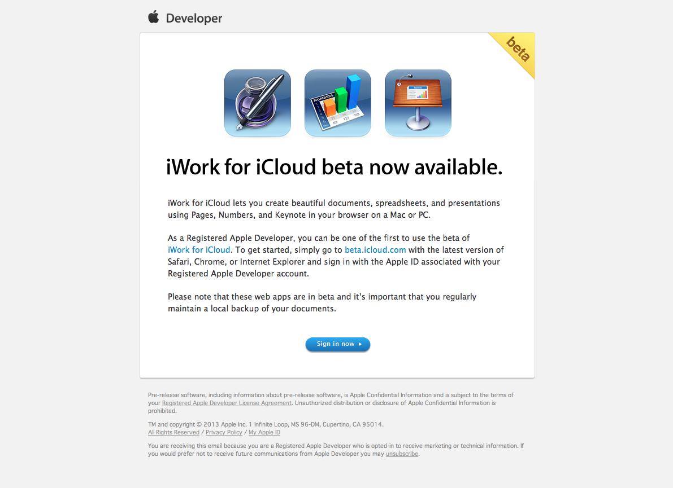This screenshot has width=673, height=488.
Task: Open the iWork for iCloud link
Action: [x=199, y=250]
